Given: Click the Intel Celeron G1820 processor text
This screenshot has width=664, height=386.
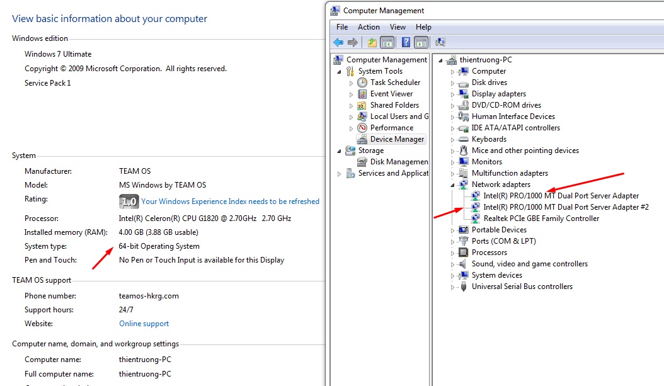Looking at the screenshot, I should pyautogui.click(x=205, y=219).
